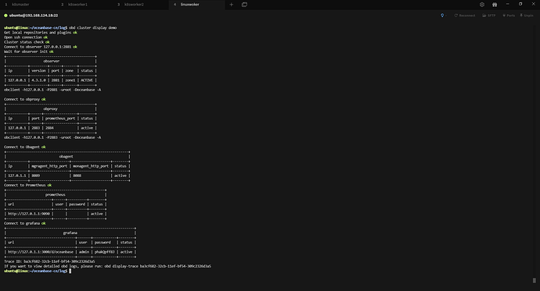Click the 8088 monagent port value
Screen dimensions: 540x291
[77, 176]
